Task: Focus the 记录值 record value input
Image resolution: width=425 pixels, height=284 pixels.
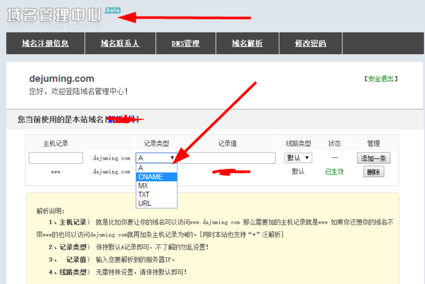Action: pos(228,158)
